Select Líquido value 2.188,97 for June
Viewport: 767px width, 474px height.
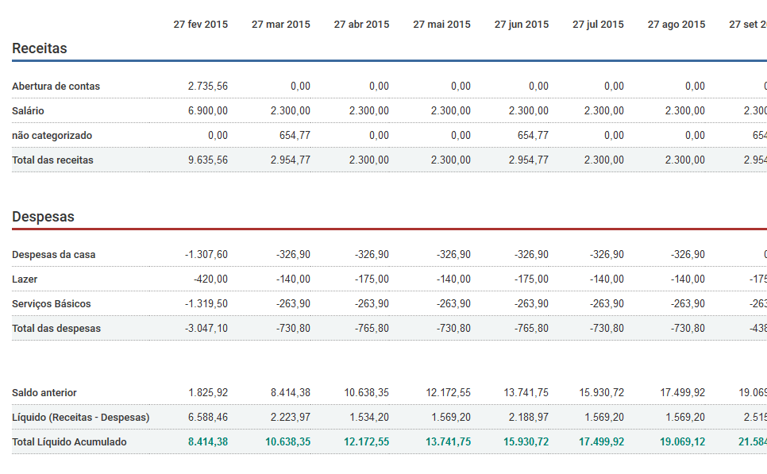[528, 418]
